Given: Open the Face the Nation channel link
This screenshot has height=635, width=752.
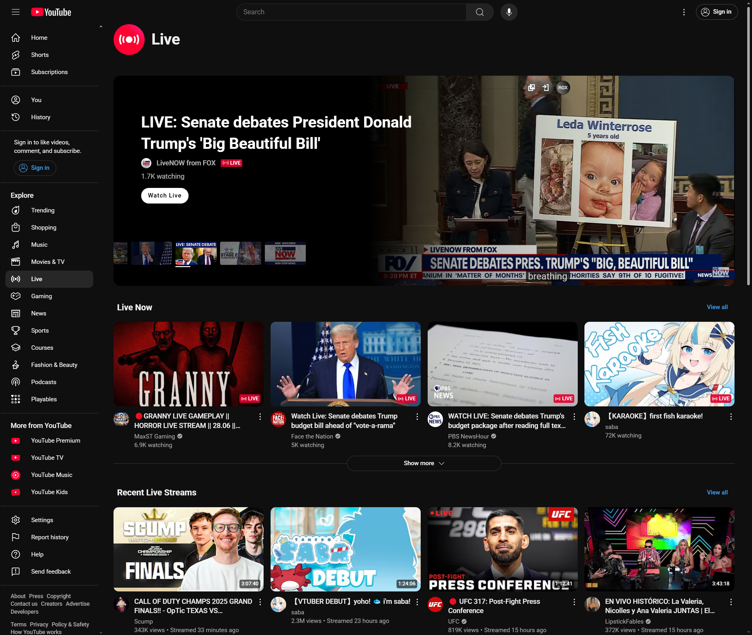Looking at the screenshot, I should [x=312, y=436].
